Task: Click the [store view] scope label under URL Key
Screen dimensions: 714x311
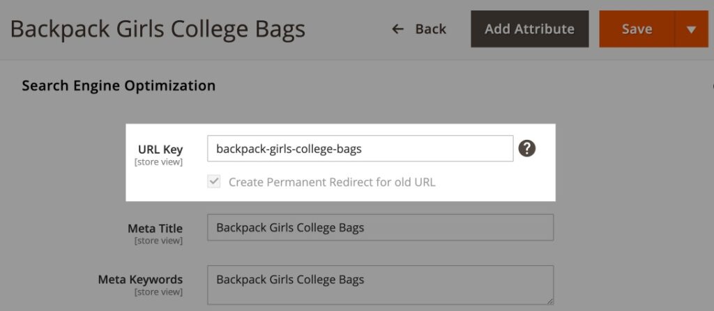Action: 158,162
